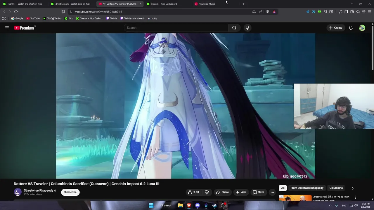Click the YouTube search magnifier button

234,28
